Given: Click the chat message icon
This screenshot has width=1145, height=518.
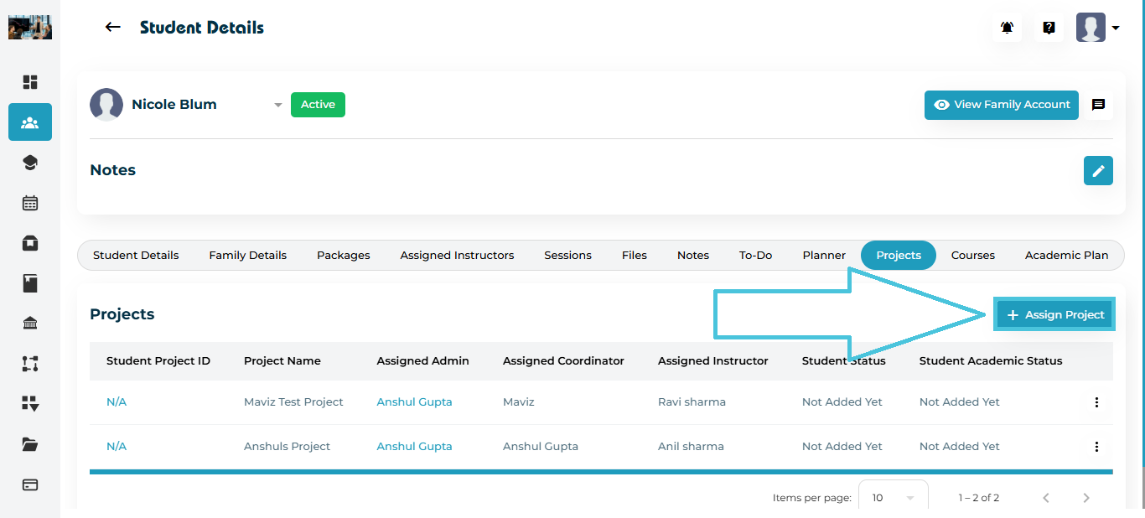Looking at the screenshot, I should 1098,105.
